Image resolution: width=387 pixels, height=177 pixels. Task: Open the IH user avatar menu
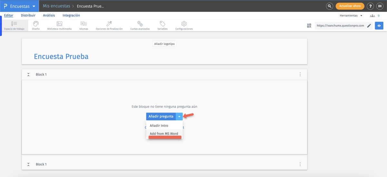pos(380,6)
